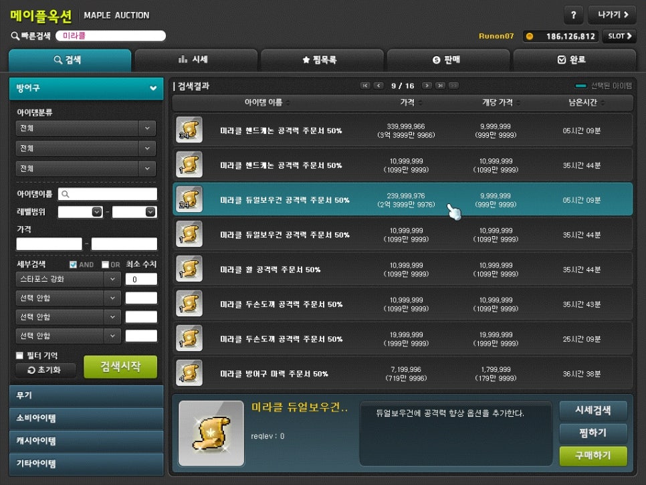The width and height of the screenshot is (646, 485).
Task: Click the scroll icon of 미라클 활 listing
Action: 189,268
